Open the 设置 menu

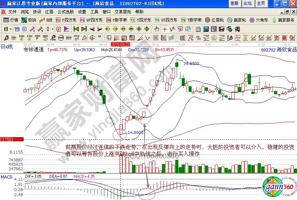(x=82, y=12)
